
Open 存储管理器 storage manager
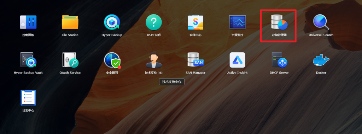click(x=279, y=22)
